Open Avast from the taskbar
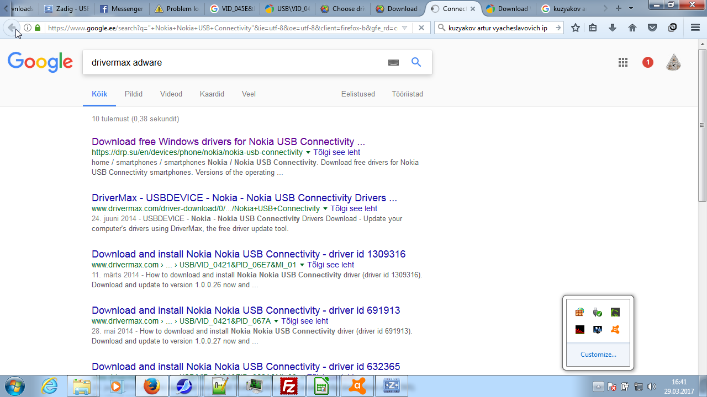 click(357, 386)
